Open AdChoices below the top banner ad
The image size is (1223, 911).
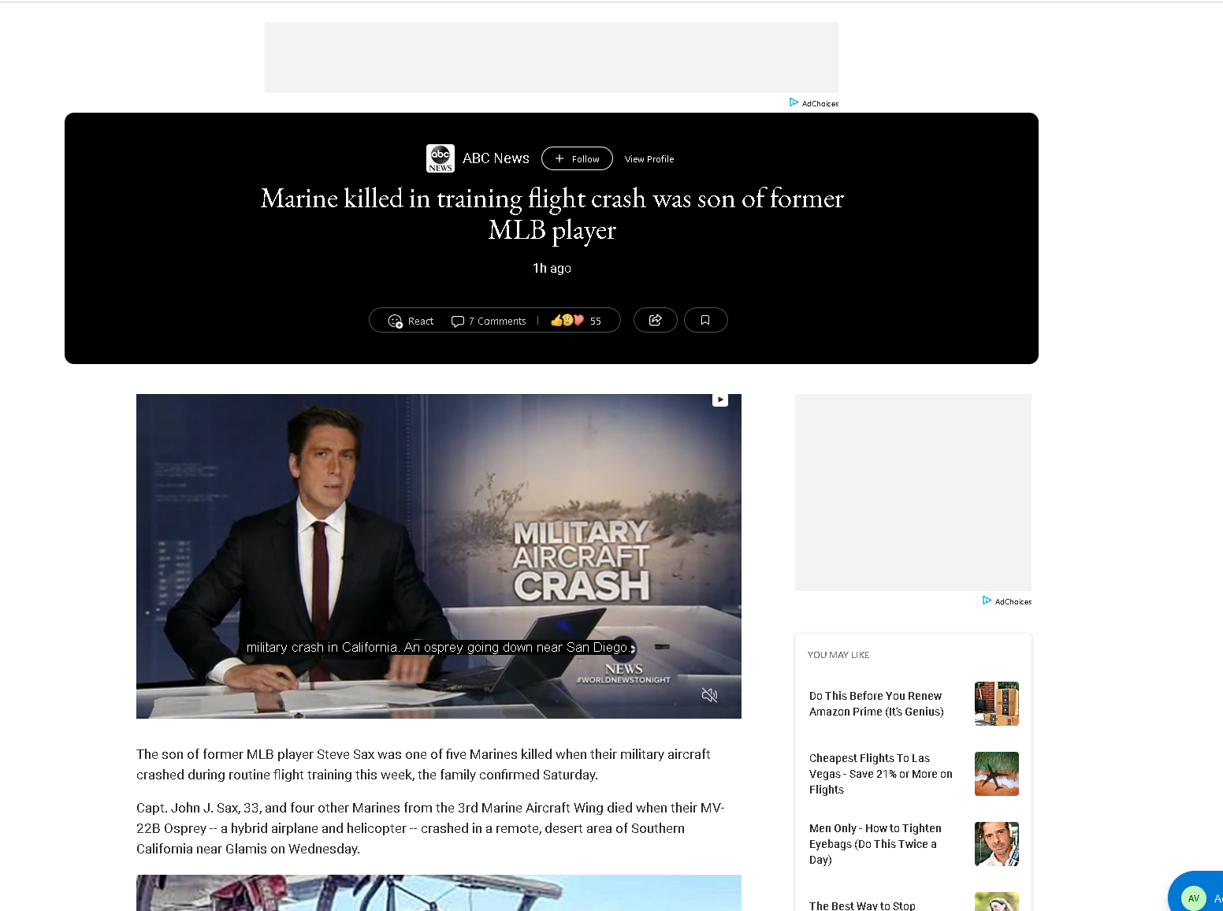tap(814, 103)
